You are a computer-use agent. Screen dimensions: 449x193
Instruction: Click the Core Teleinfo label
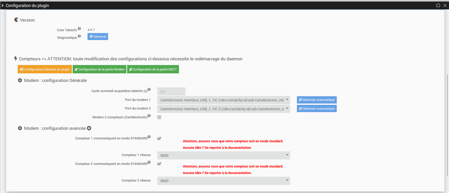67,30
